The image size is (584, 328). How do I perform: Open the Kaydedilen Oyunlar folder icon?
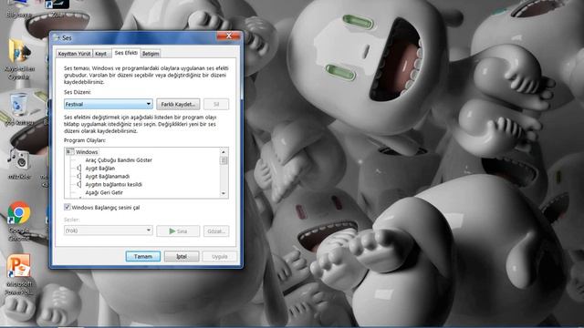pos(19,59)
